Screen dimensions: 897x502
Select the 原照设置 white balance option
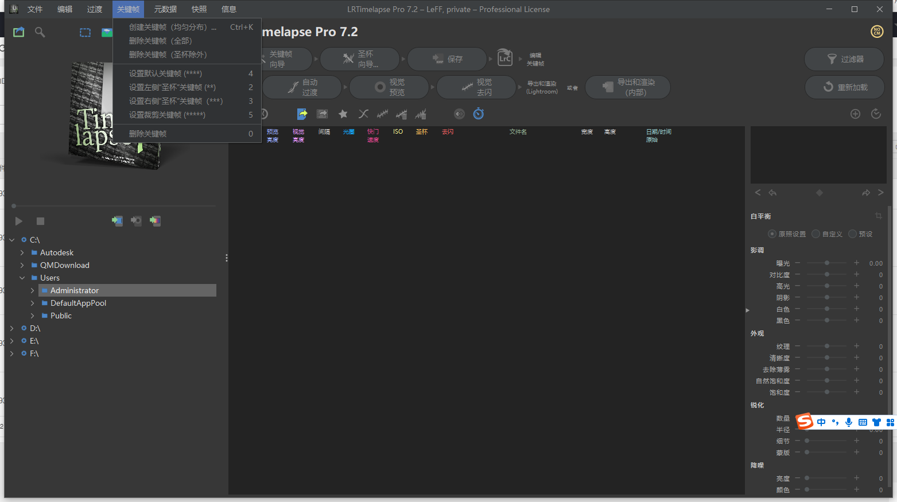772,234
